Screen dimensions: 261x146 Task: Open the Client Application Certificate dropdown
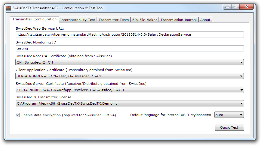point(130,76)
